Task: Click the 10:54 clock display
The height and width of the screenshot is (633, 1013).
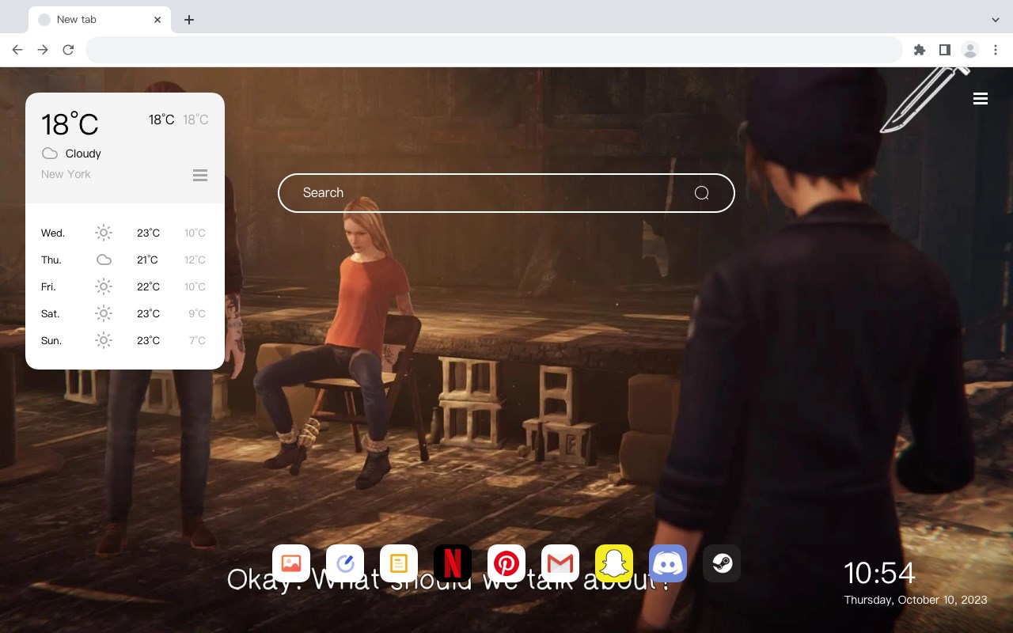Action: coord(879,573)
